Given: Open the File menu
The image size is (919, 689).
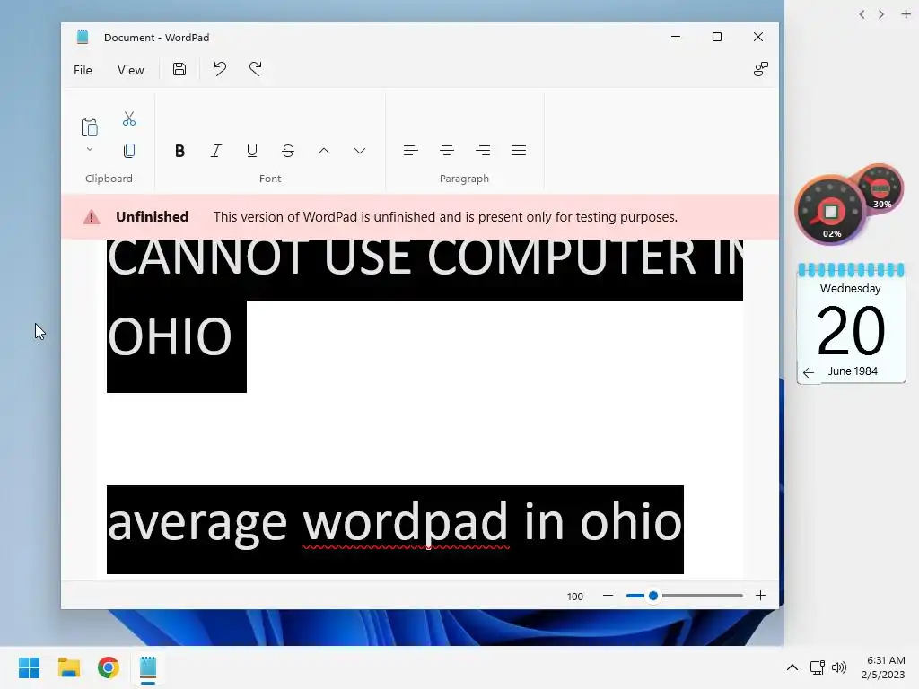Looking at the screenshot, I should click(83, 70).
